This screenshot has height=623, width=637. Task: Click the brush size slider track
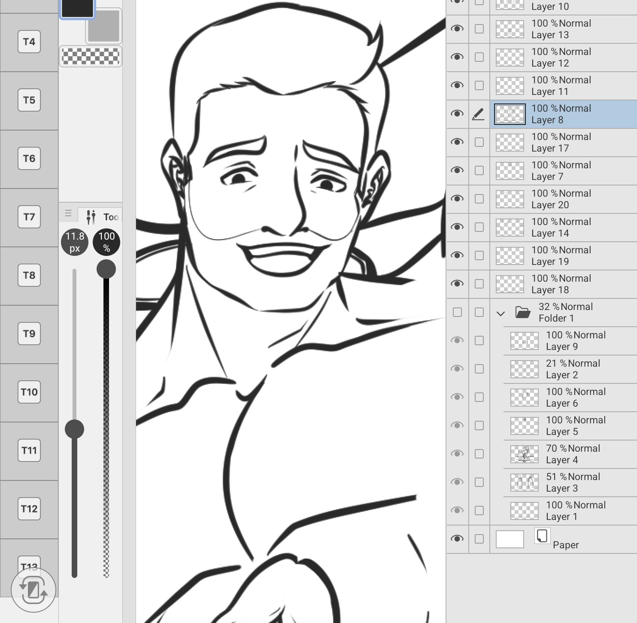[74, 423]
